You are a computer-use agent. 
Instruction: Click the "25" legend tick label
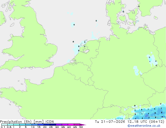(x=51, y=127)
